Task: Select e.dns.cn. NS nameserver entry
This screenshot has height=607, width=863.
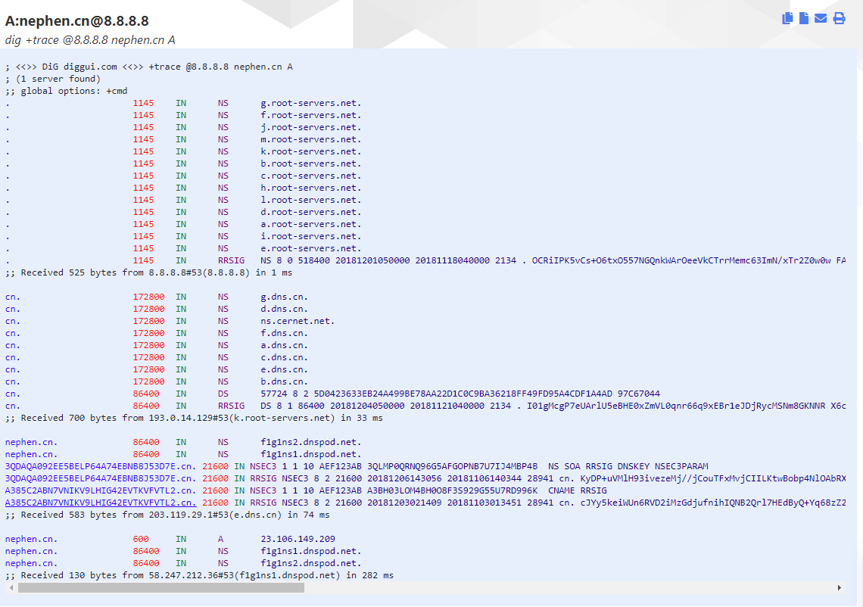Action: click(284, 369)
